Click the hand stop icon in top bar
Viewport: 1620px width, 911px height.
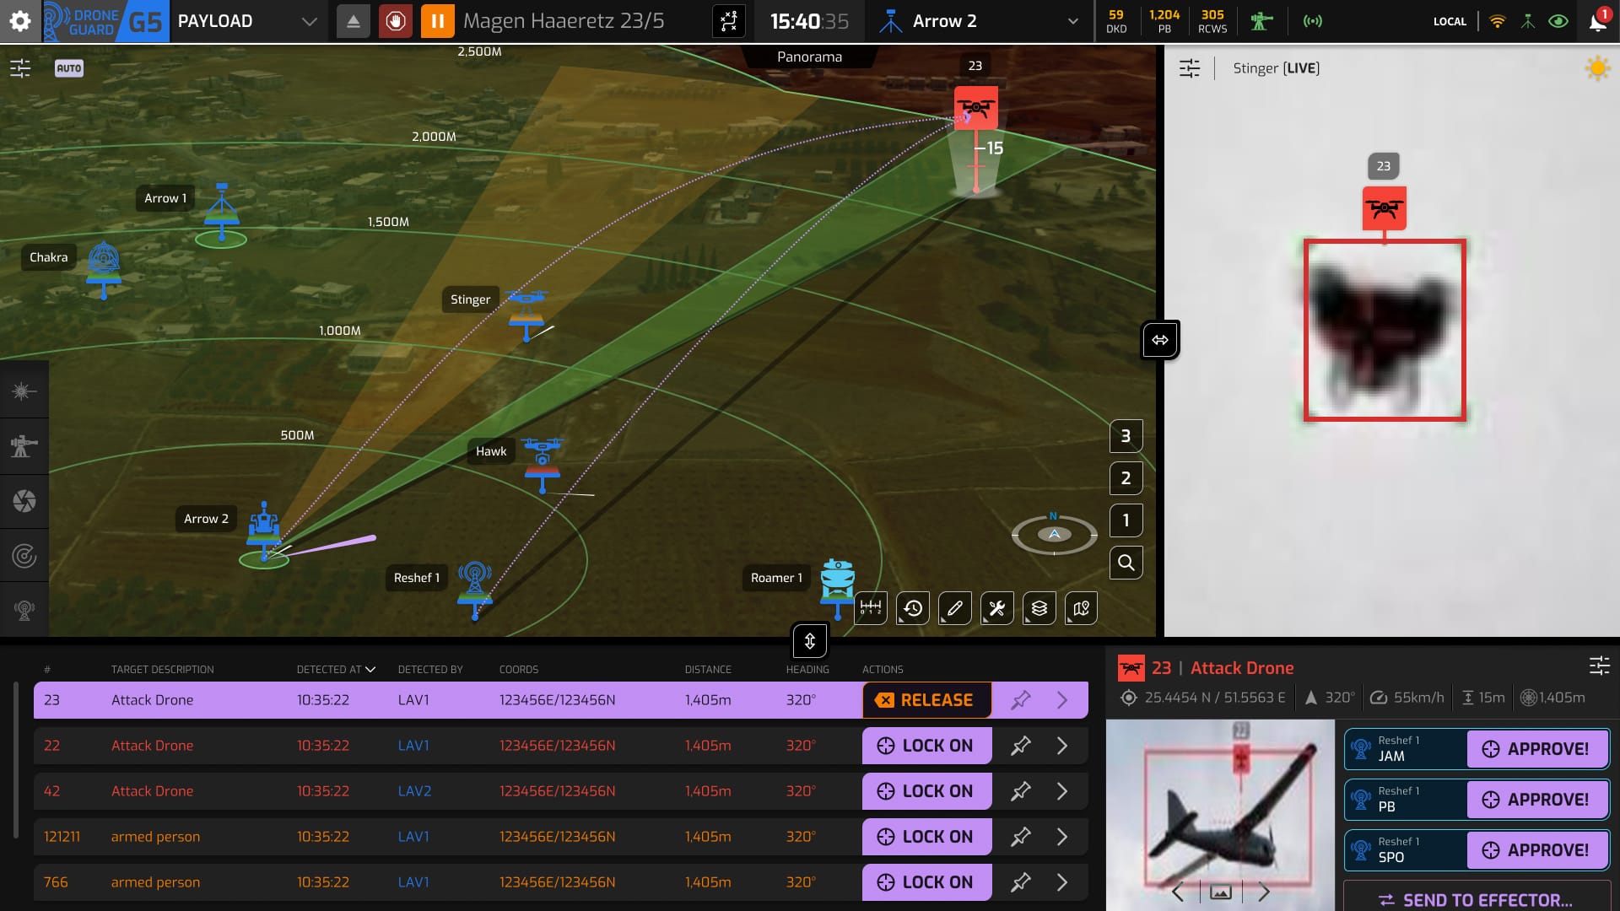coord(395,21)
